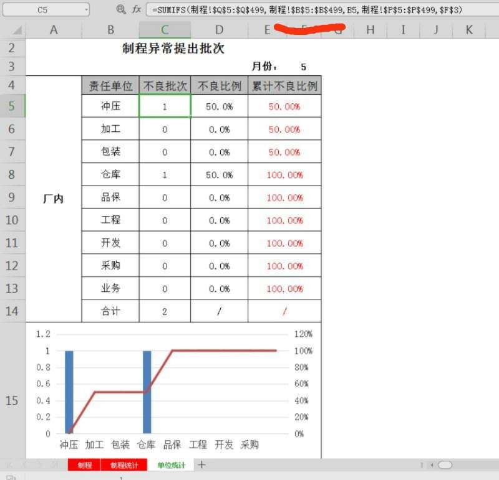This screenshot has height=480, width=499.
Task: Click the 合计 cell
Action: pos(110,311)
